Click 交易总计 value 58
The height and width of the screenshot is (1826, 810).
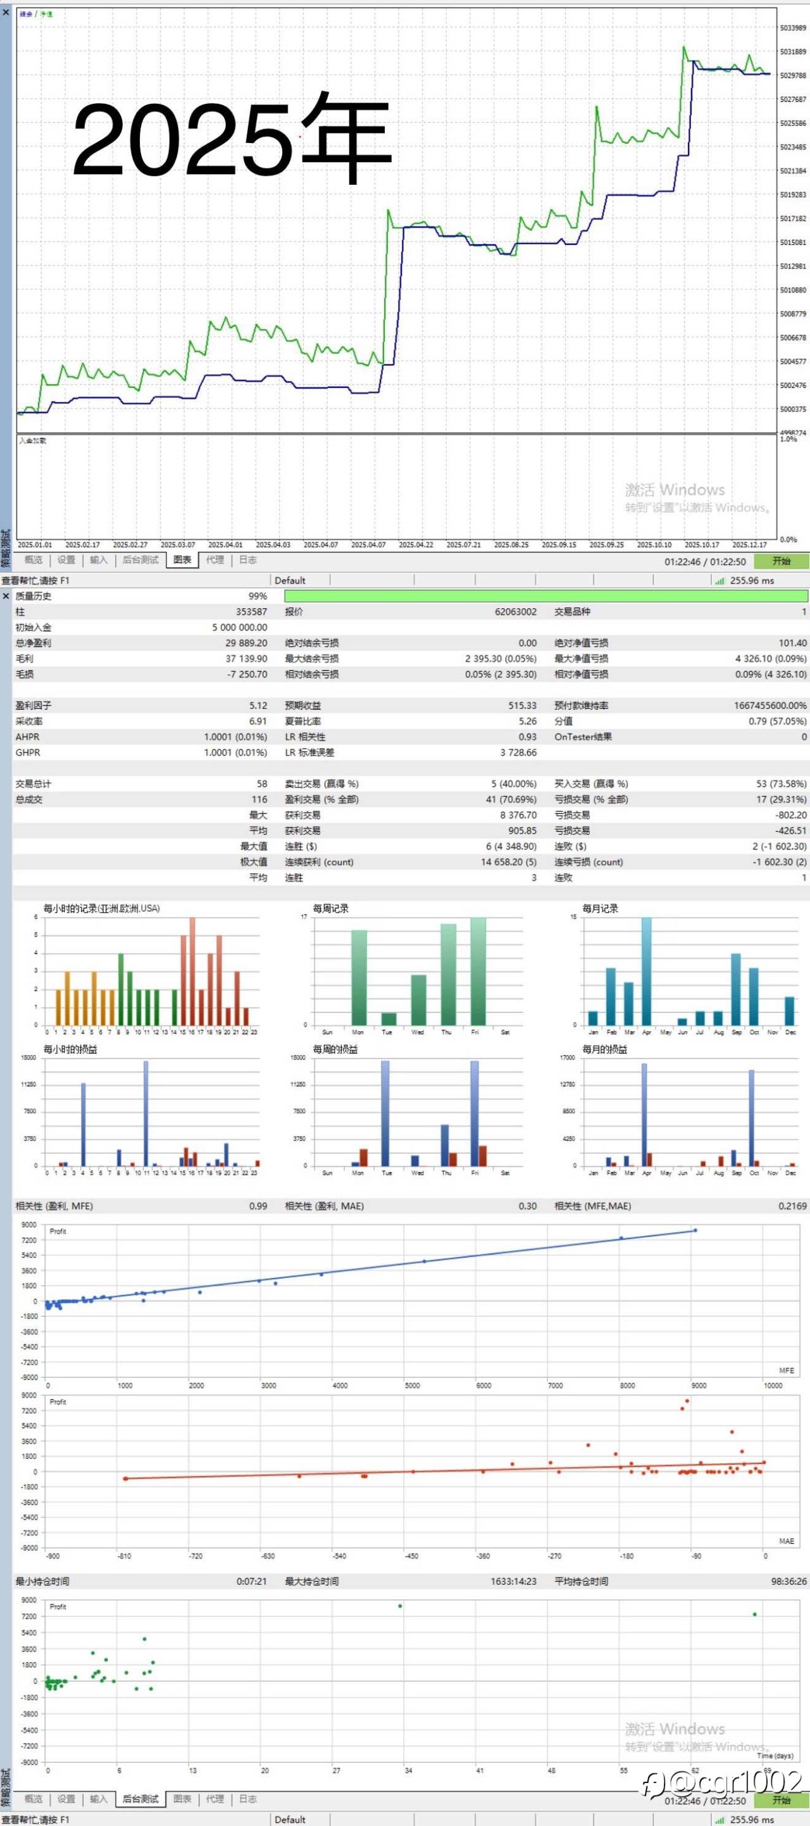tap(262, 784)
